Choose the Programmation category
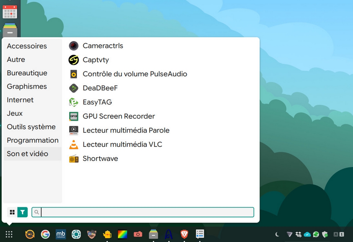This screenshot has width=353, height=242. coord(32,140)
